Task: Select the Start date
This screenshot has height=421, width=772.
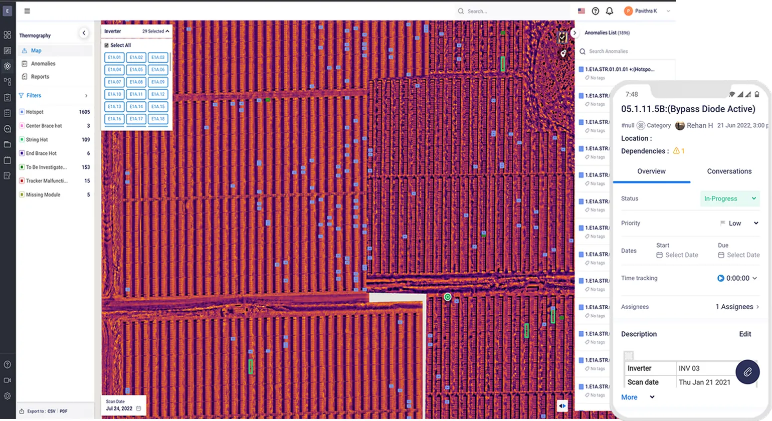Action: (x=677, y=255)
